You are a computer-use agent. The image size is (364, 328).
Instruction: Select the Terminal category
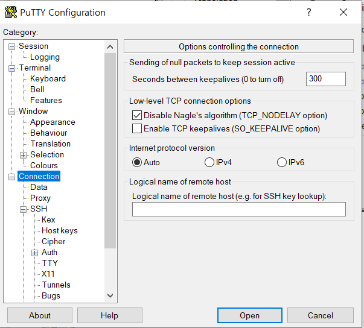(35, 68)
